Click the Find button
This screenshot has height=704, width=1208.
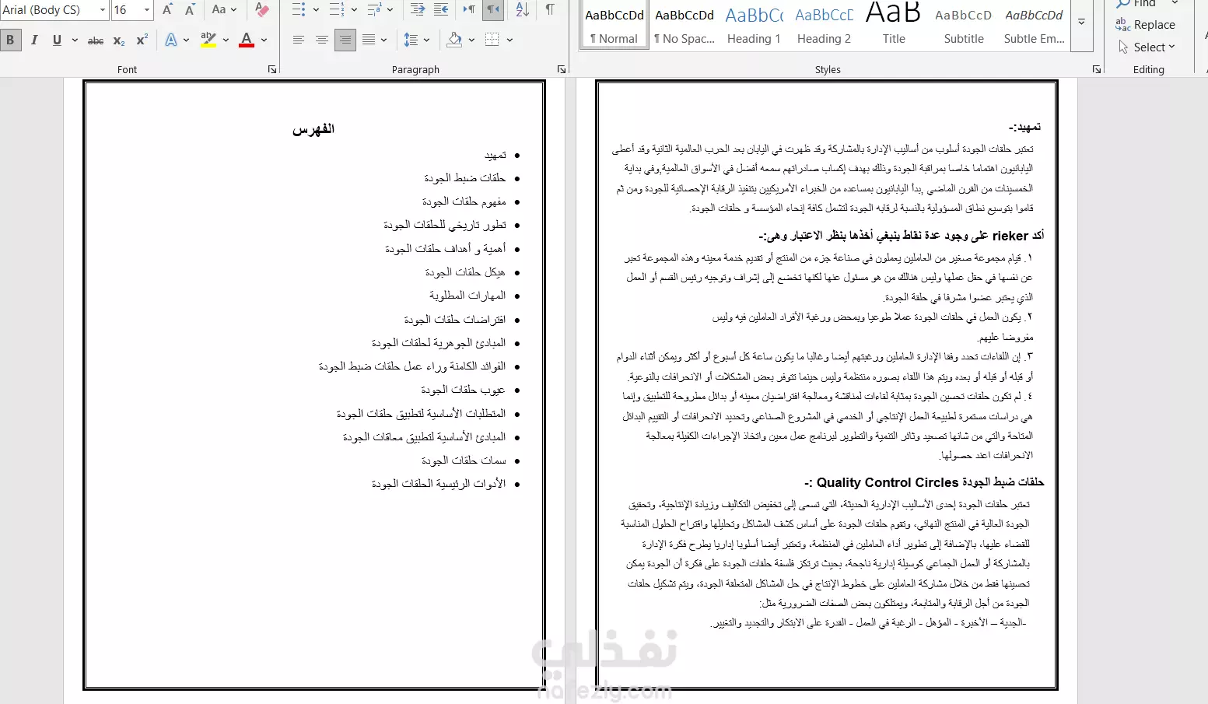click(x=1136, y=4)
